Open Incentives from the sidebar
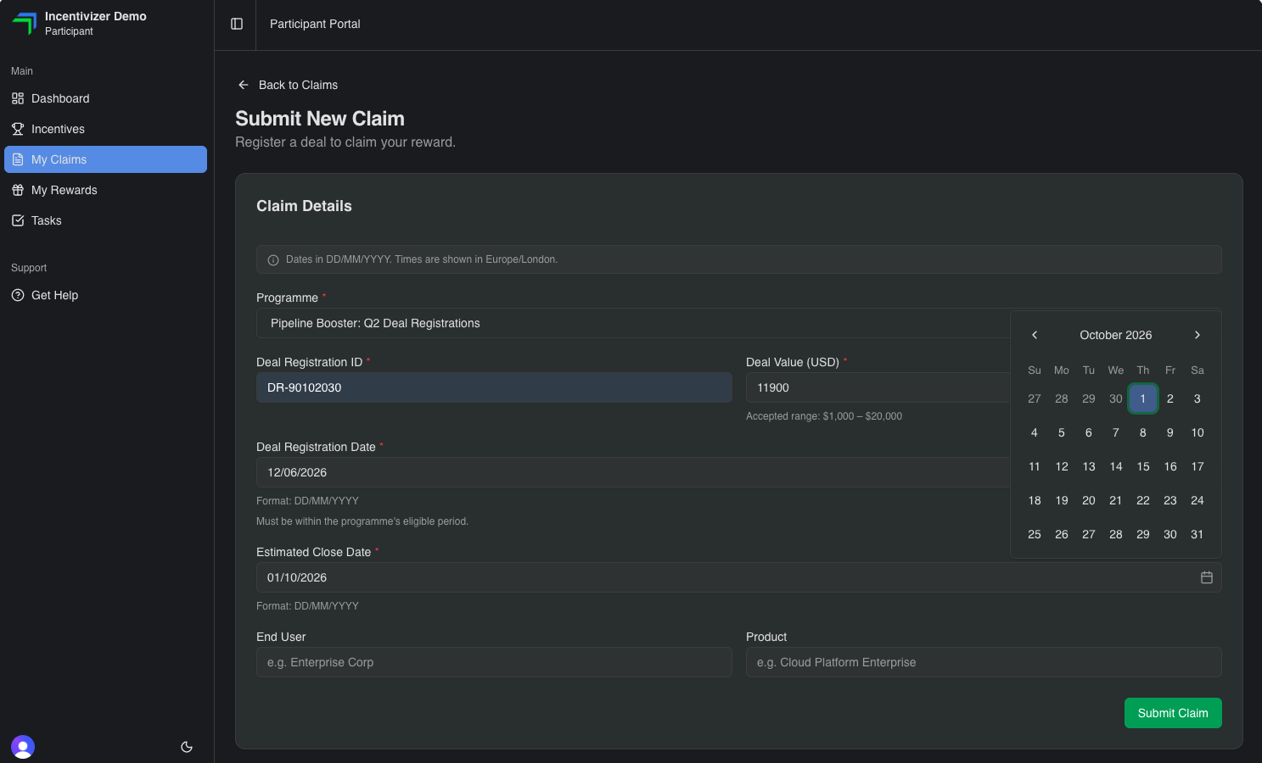The width and height of the screenshot is (1262, 763). [105, 129]
